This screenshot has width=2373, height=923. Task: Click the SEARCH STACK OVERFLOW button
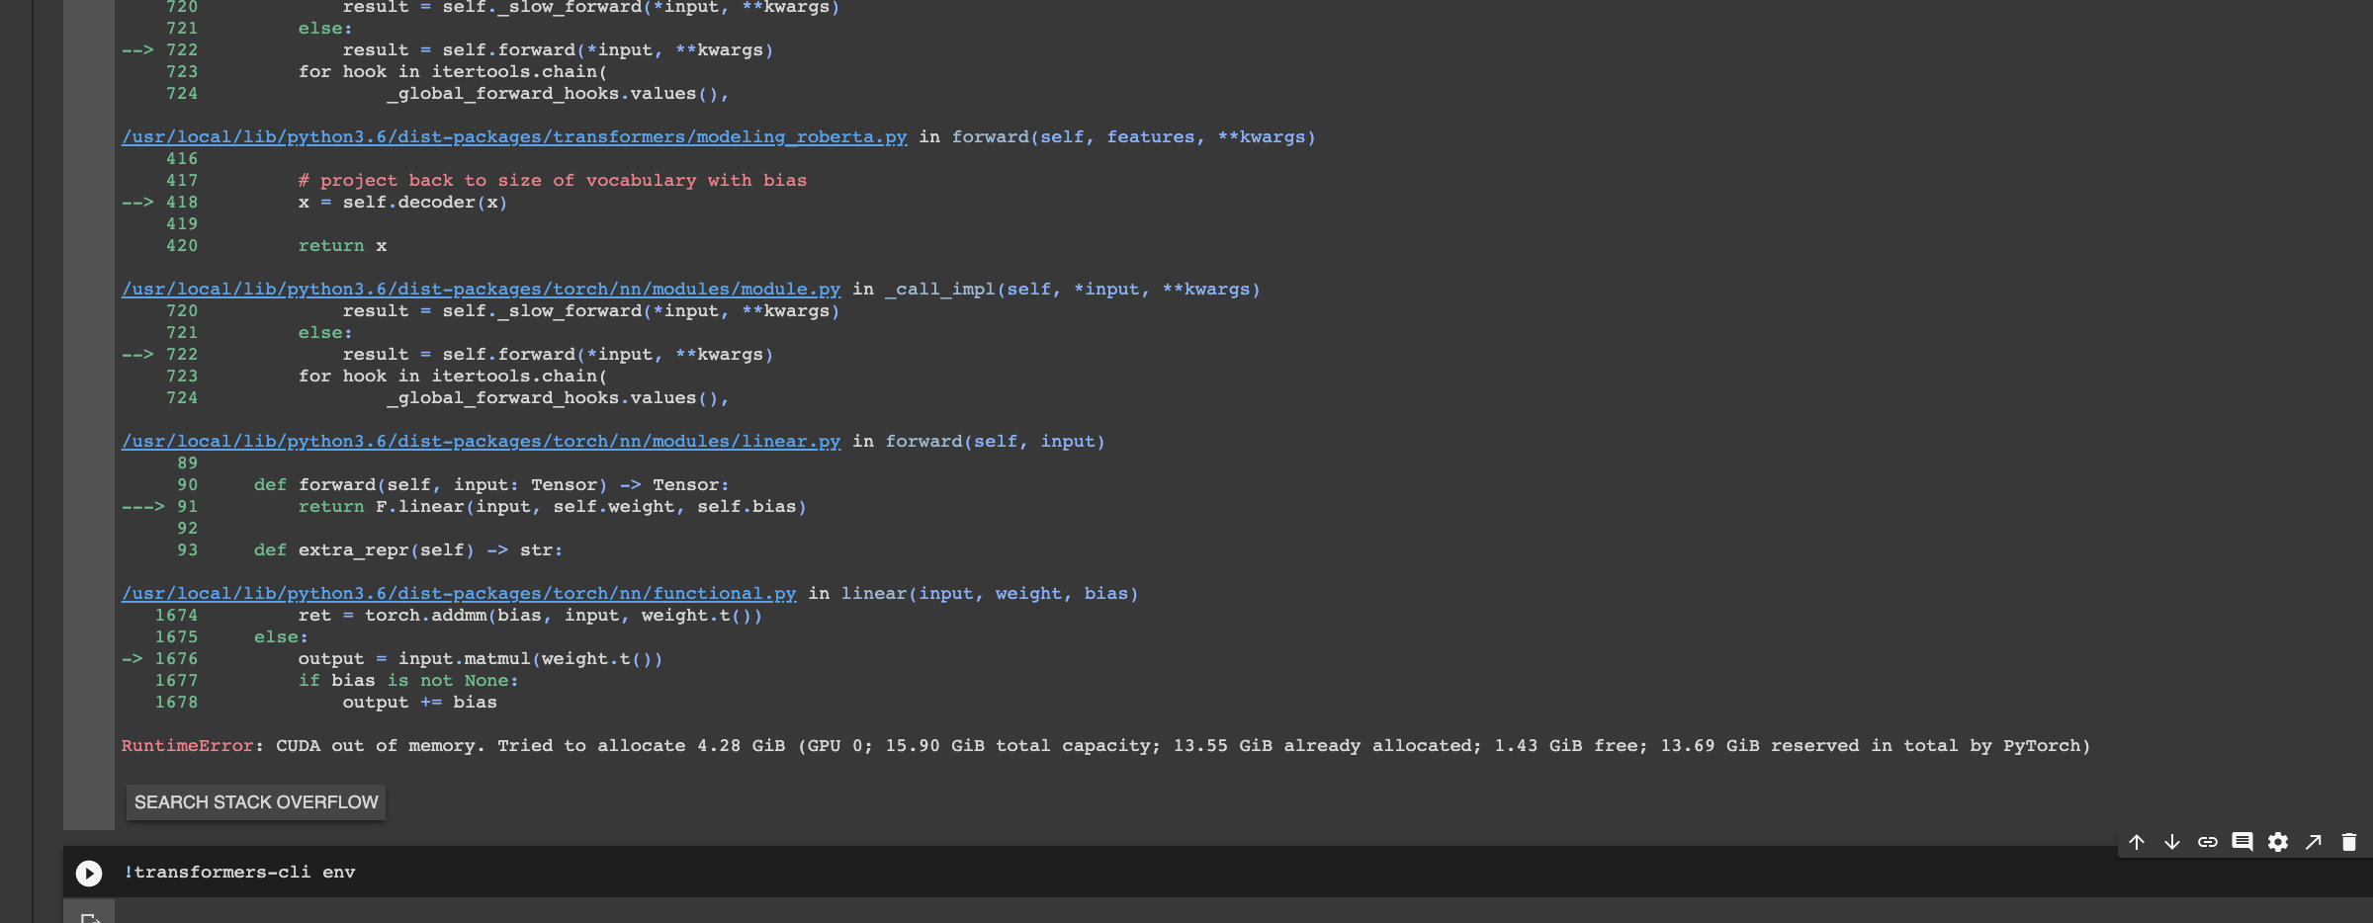[x=255, y=802]
